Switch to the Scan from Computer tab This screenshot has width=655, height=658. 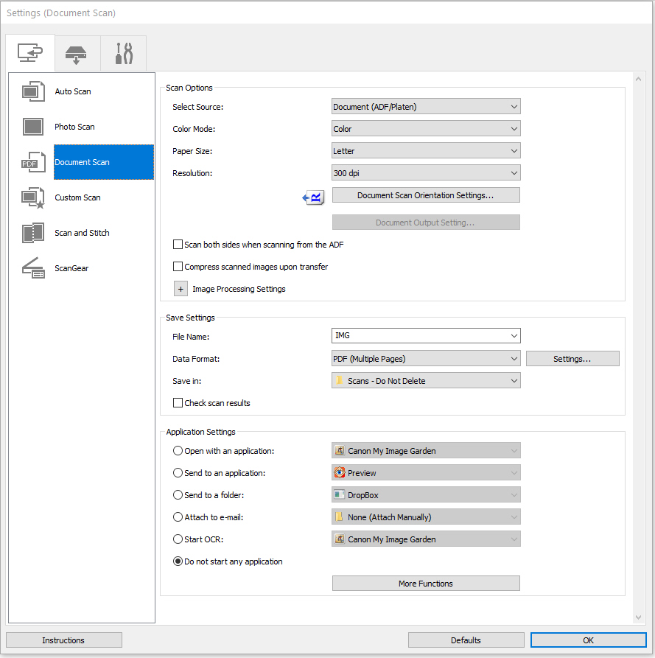(x=30, y=53)
